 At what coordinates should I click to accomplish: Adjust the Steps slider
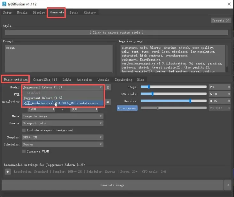point(174,87)
